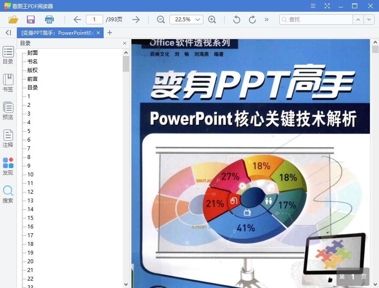Find next search result down arrow

(369, 20)
